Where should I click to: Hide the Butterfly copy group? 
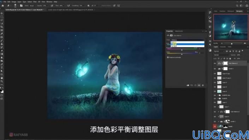coord(215,95)
